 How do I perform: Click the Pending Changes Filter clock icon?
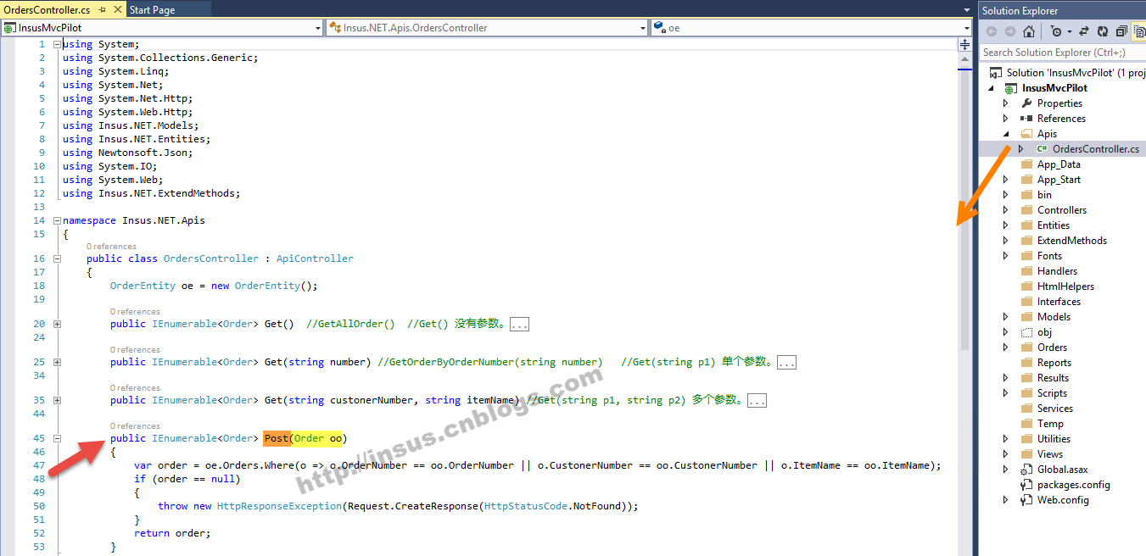click(1055, 31)
